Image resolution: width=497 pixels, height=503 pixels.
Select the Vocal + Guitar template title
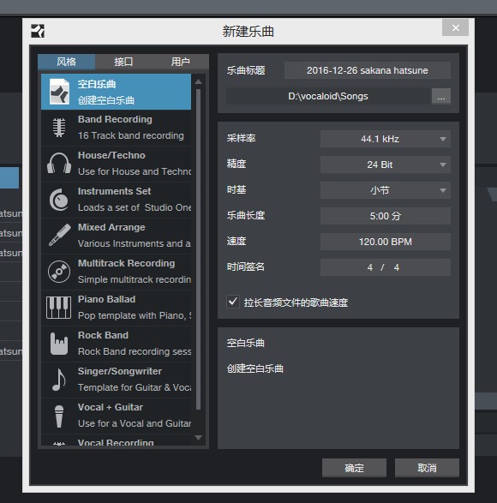click(x=110, y=407)
